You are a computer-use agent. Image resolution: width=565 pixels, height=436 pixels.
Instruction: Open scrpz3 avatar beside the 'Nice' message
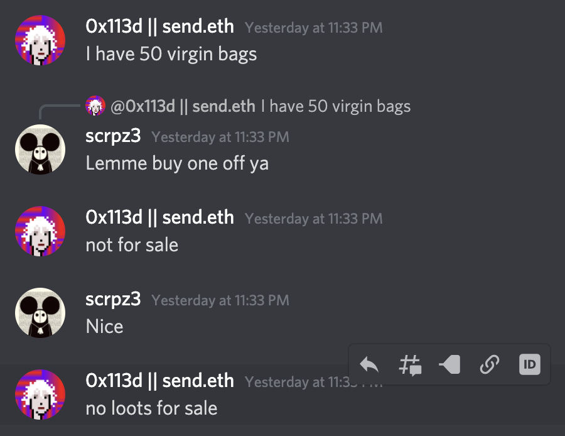[40, 313]
